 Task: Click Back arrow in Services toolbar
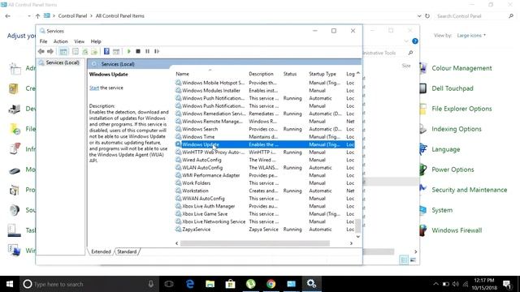(x=41, y=51)
